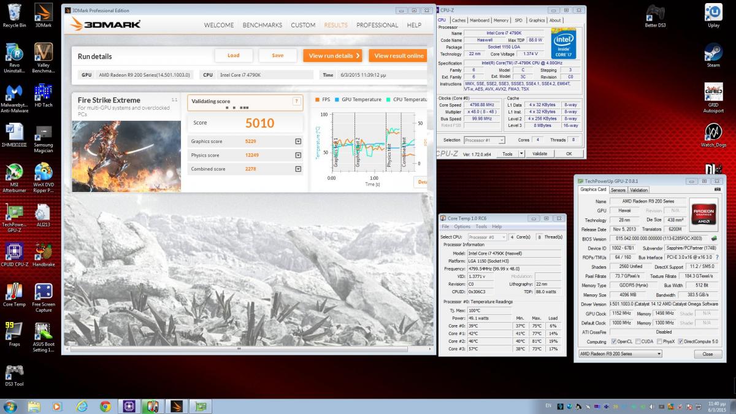Open Google Chrome from the taskbar

tap(105, 406)
